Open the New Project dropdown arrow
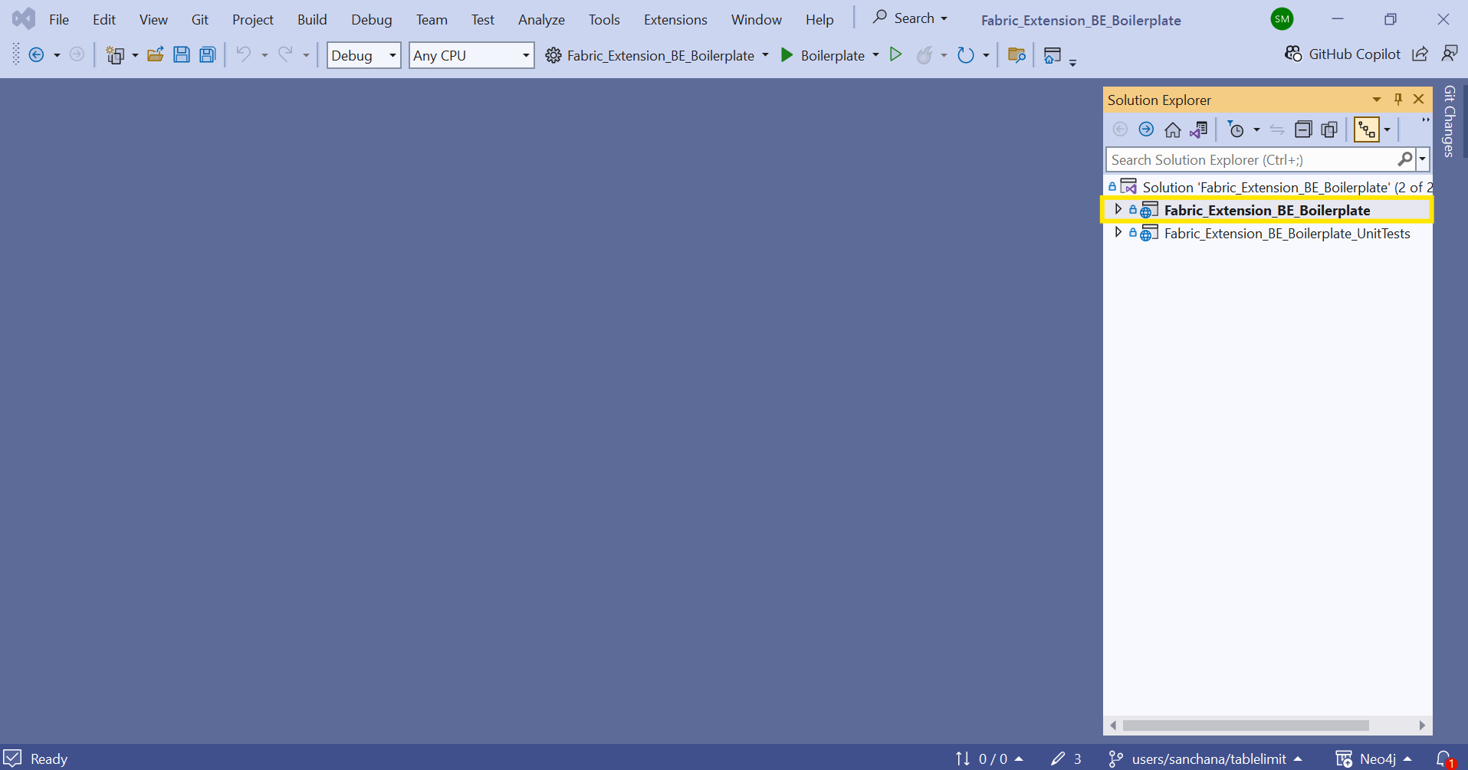 (135, 55)
